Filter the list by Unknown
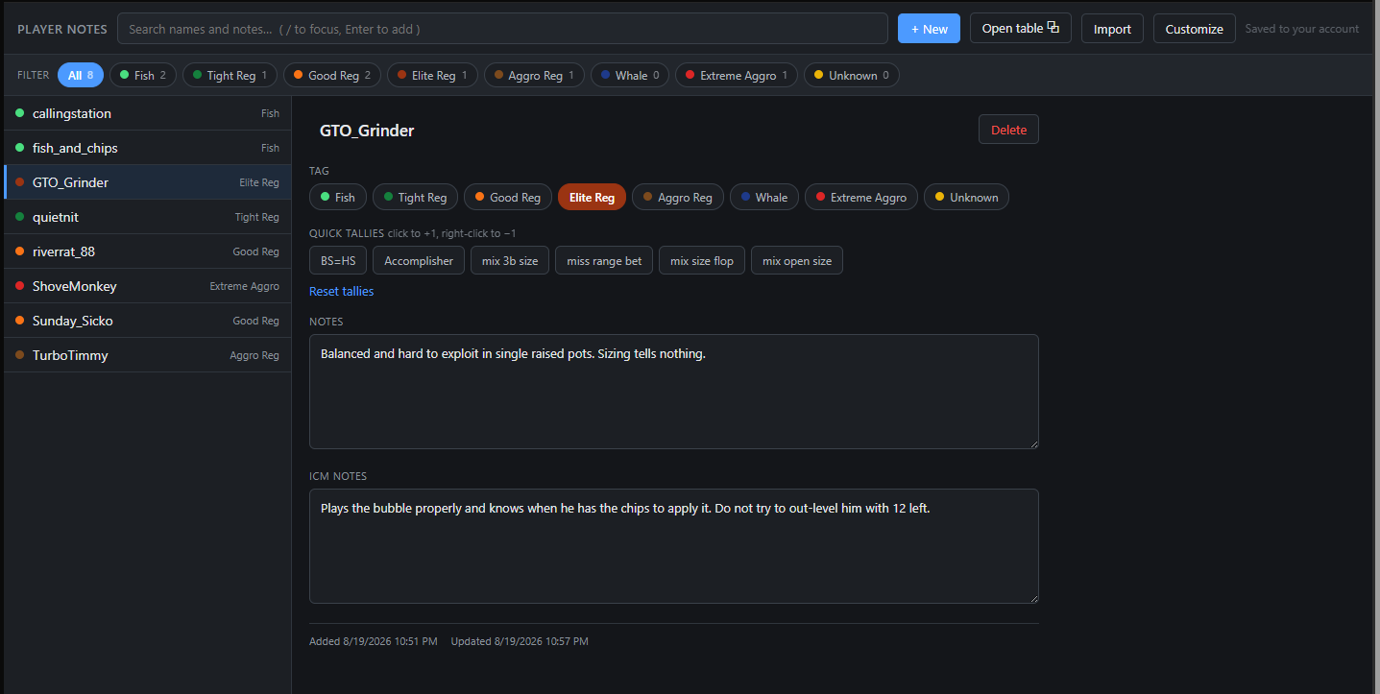Image resolution: width=1380 pixels, height=694 pixels. tap(852, 75)
